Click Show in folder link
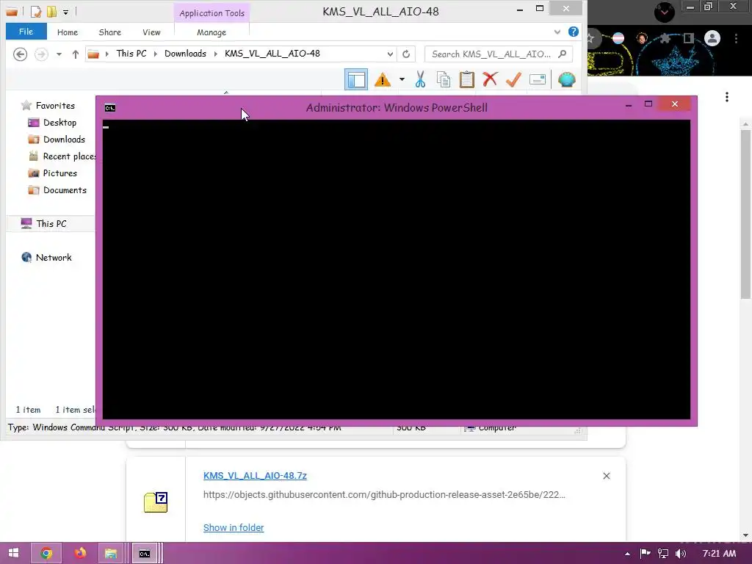Image resolution: width=752 pixels, height=564 pixels. pyautogui.click(x=234, y=527)
